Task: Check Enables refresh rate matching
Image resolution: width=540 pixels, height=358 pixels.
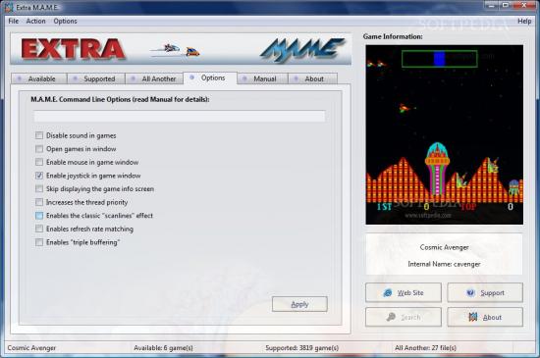Action: click(x=39, y=229)
